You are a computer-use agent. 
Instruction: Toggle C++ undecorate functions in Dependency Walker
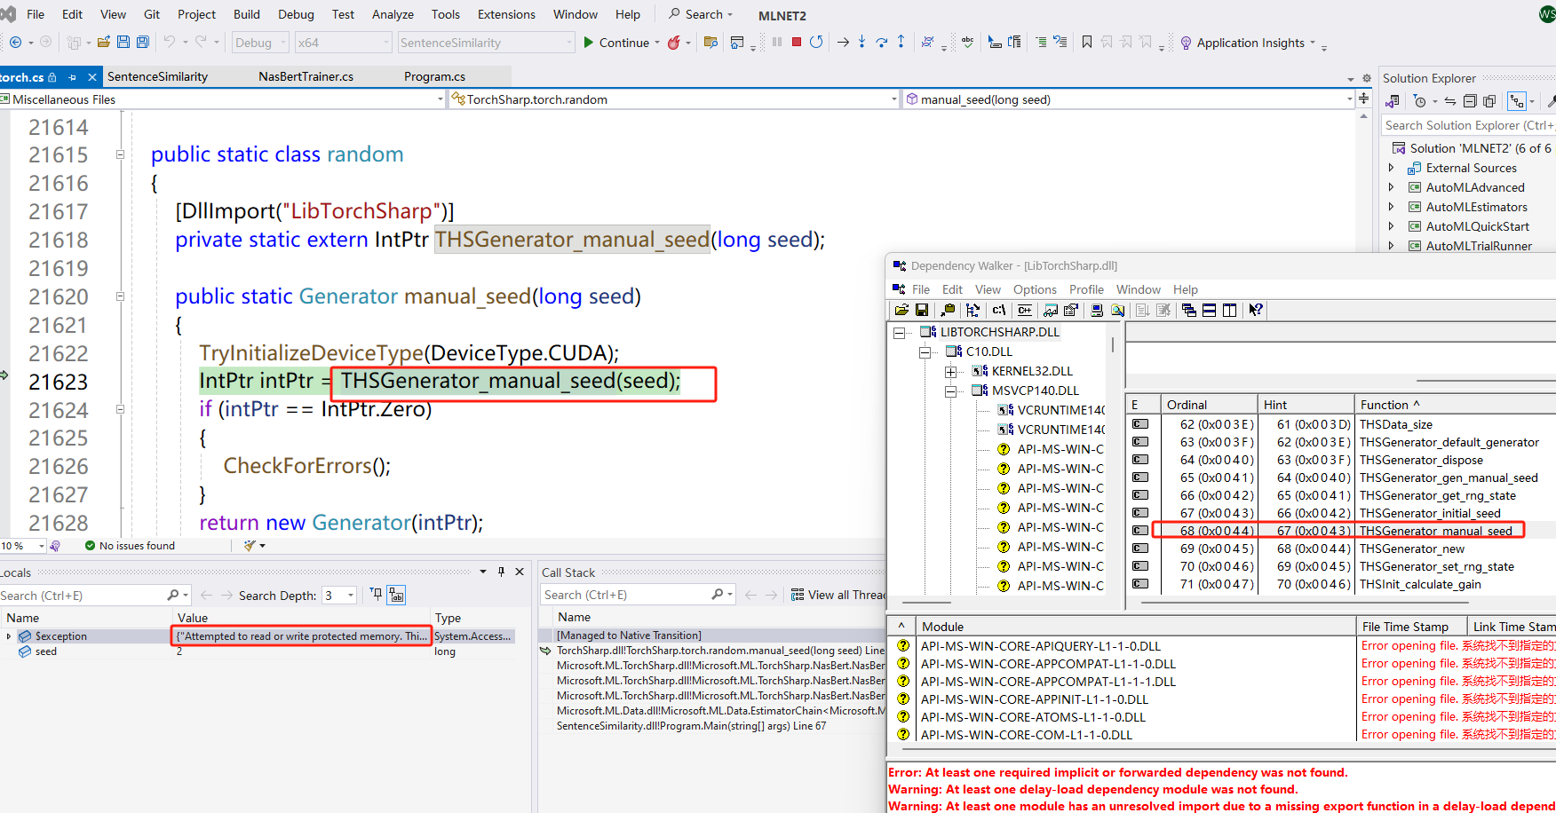(x=1025, y=310)
